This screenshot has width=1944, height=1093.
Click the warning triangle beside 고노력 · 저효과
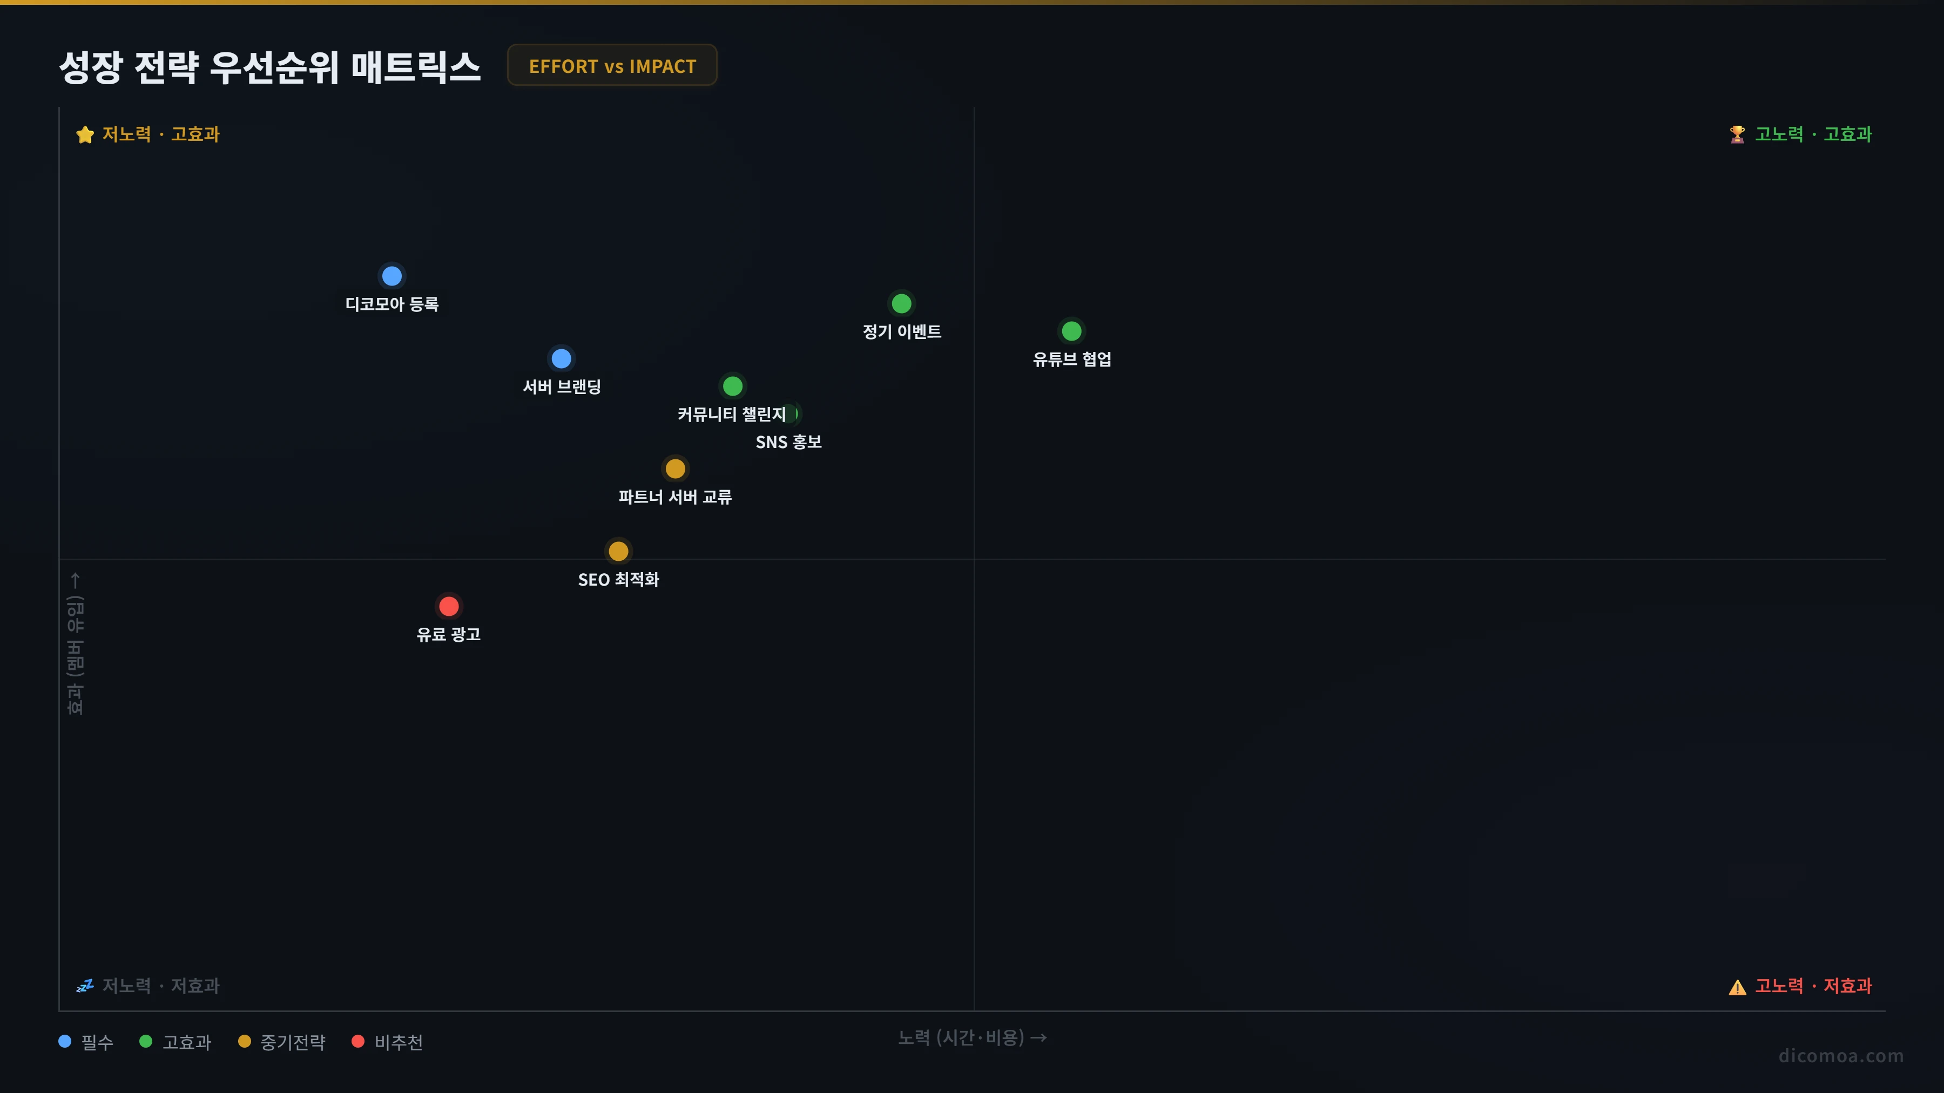(x=1737, y=987)
